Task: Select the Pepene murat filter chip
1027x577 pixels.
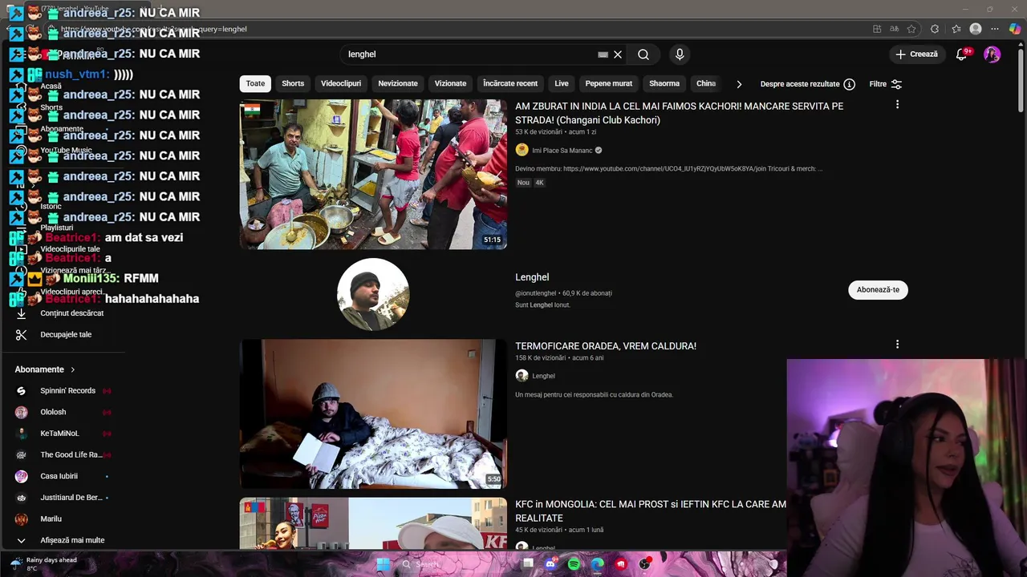Action: pos(609,83)
